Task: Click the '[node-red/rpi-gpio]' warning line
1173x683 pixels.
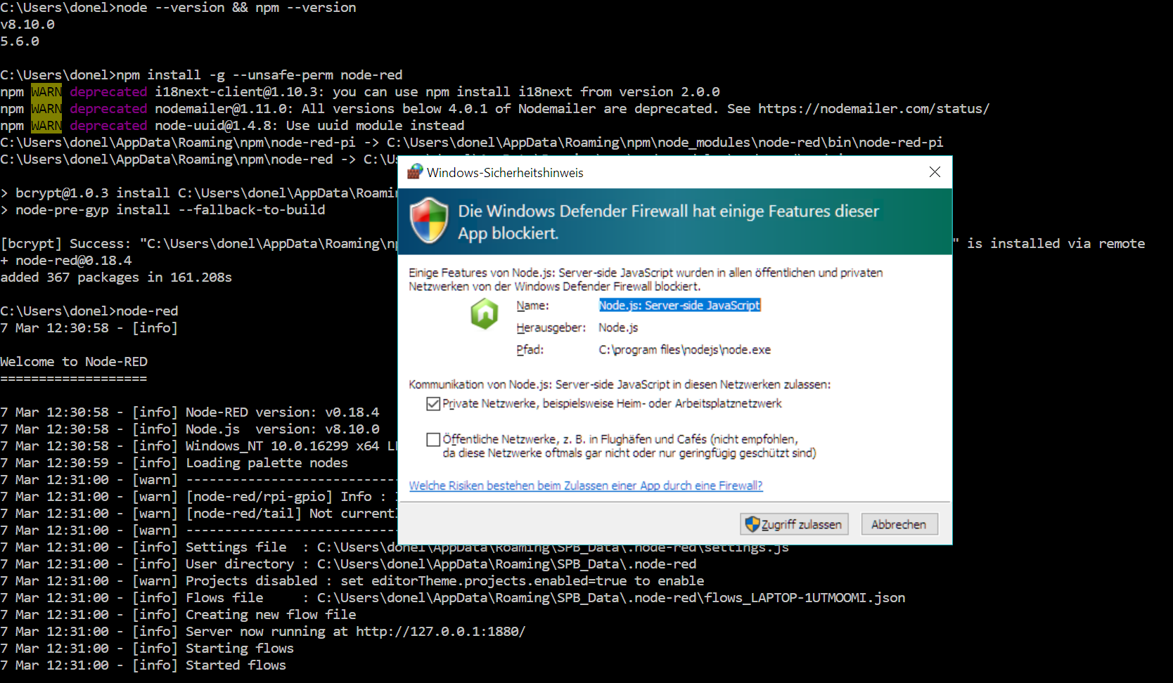Action: pos(199,497)
